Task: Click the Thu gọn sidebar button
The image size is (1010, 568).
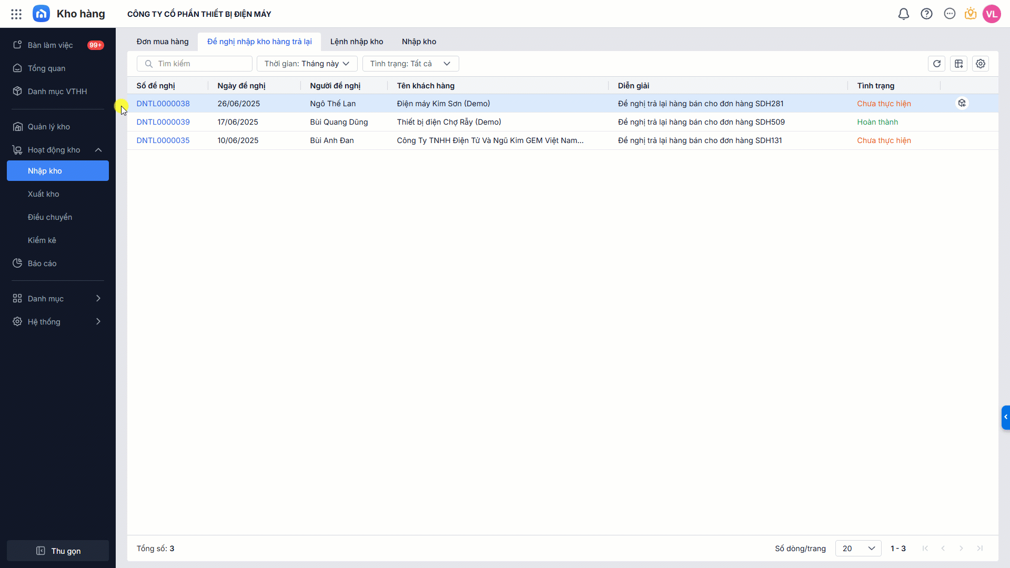Action: point(58,551)
